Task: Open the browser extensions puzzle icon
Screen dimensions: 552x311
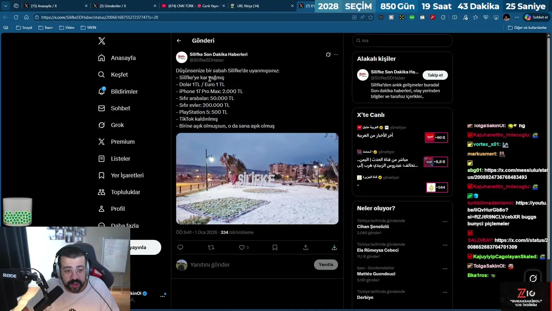Action: 443,17
